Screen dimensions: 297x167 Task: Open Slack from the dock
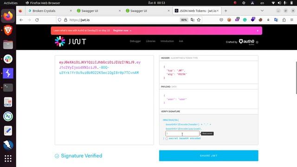(x=8, y=59)
